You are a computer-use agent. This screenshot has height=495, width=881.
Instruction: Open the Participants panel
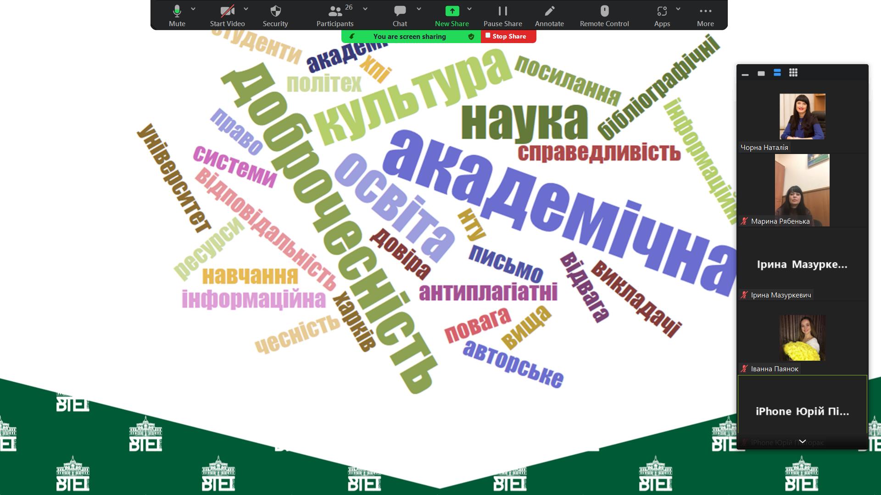coord(335,11)
